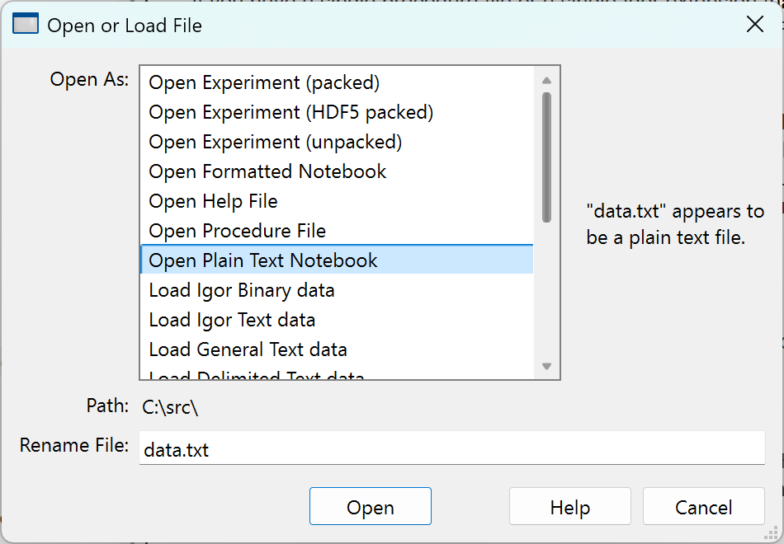Cancel the file open dialog
This screenshot has height=544, width=784.
click(x=703, y=507)
